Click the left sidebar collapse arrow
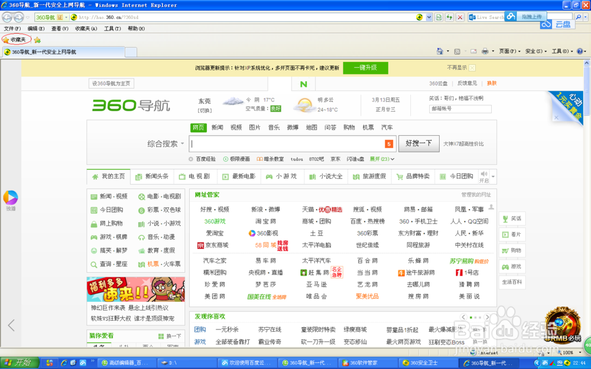Image resolution: width=591 pixels, height=369 pixels. (x=11, y=325)
